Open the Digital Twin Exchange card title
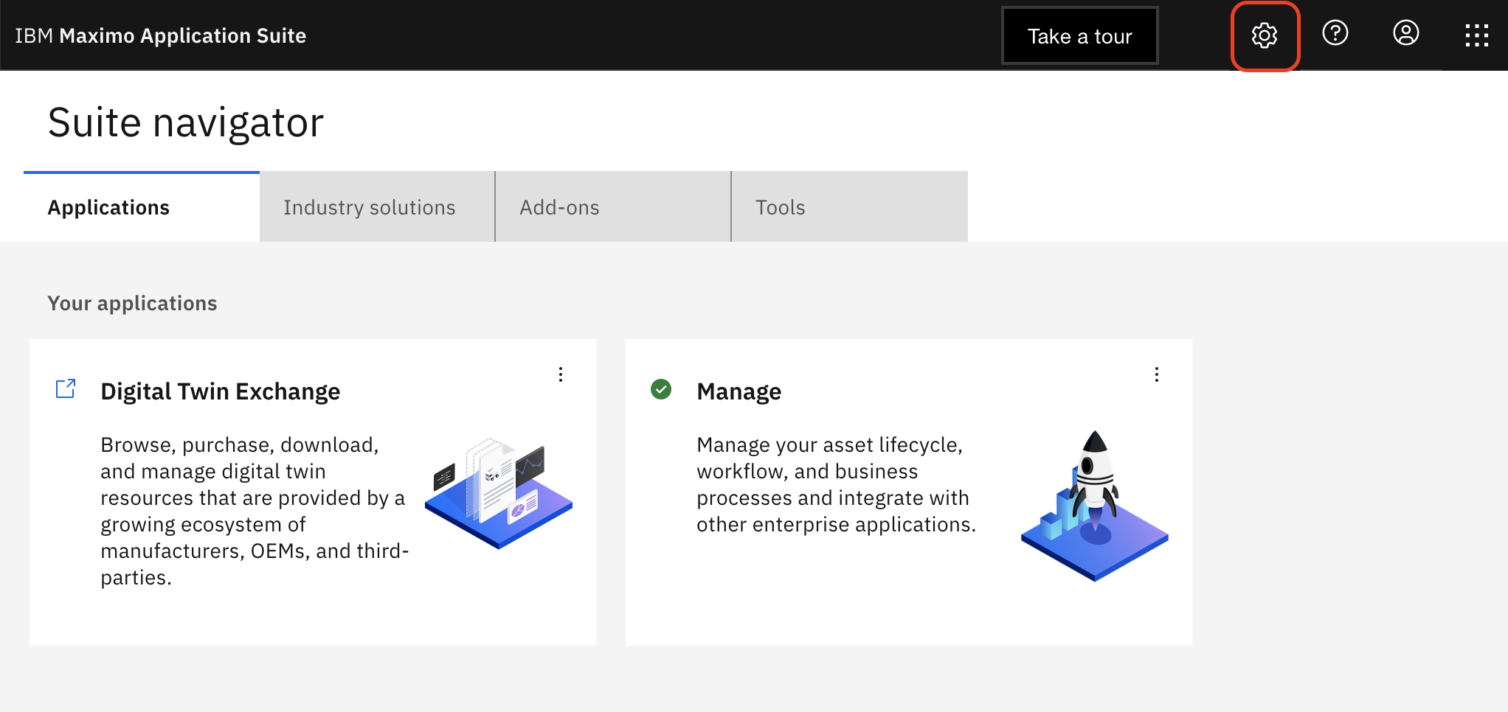The width and height of the screenshot is (1508, 712). click(221, 391)
